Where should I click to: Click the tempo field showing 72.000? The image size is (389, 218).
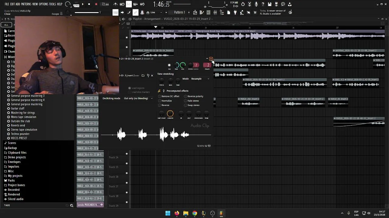[105, 4]
